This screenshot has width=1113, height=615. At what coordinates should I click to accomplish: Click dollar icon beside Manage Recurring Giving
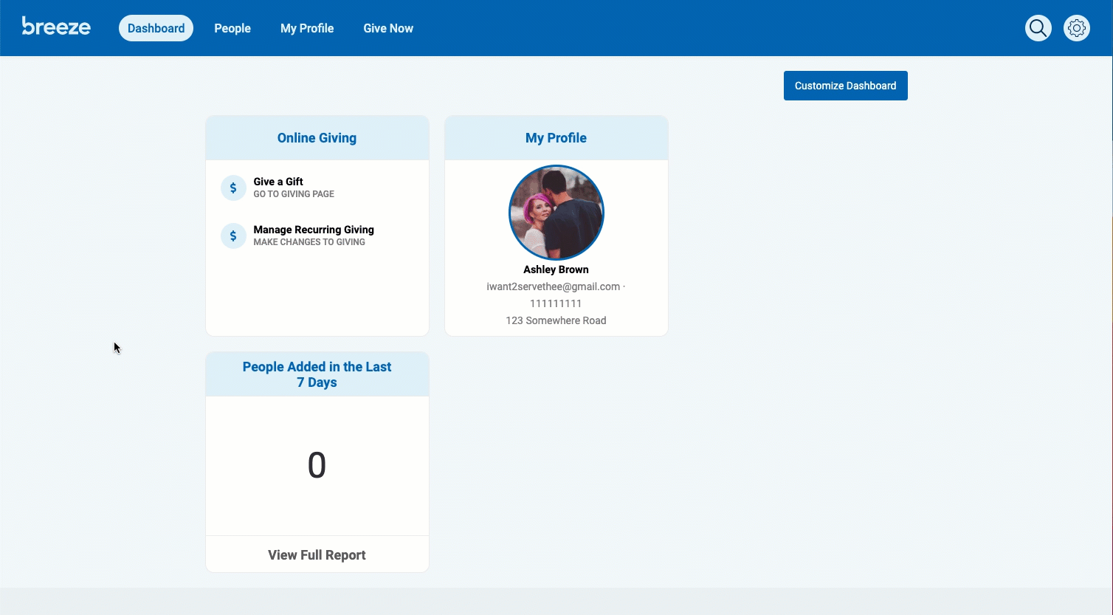click(x=233, y=236)
